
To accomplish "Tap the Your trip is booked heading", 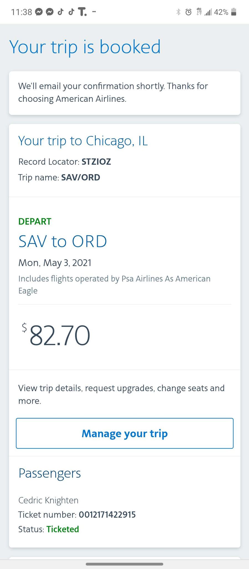I will 85,47.
